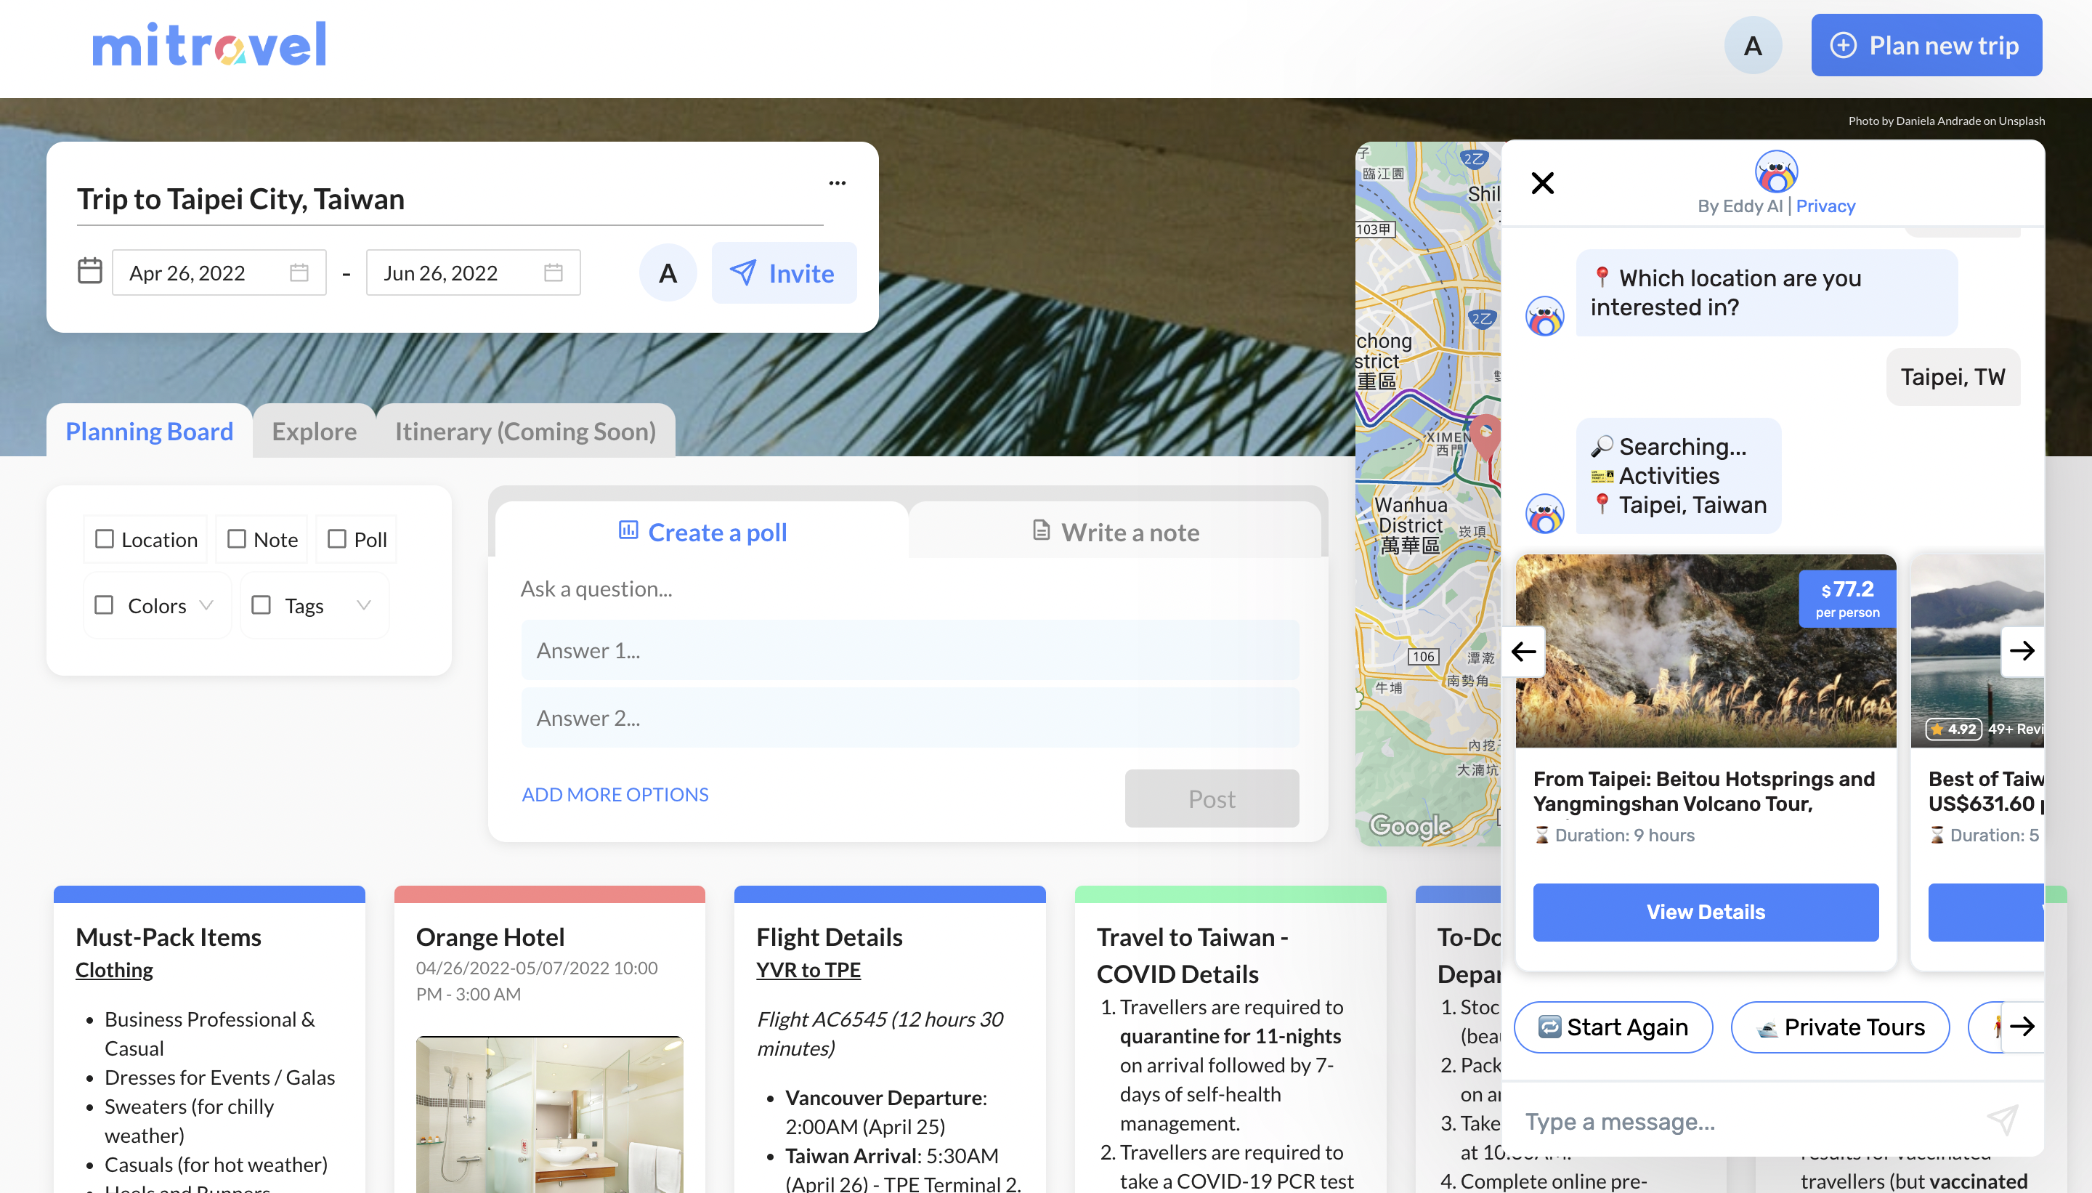Image resolution: width=2092 pixels, height=1193 pixels.
Task: Click the user avatar in top bar
Action: (x=1752, y=46)
